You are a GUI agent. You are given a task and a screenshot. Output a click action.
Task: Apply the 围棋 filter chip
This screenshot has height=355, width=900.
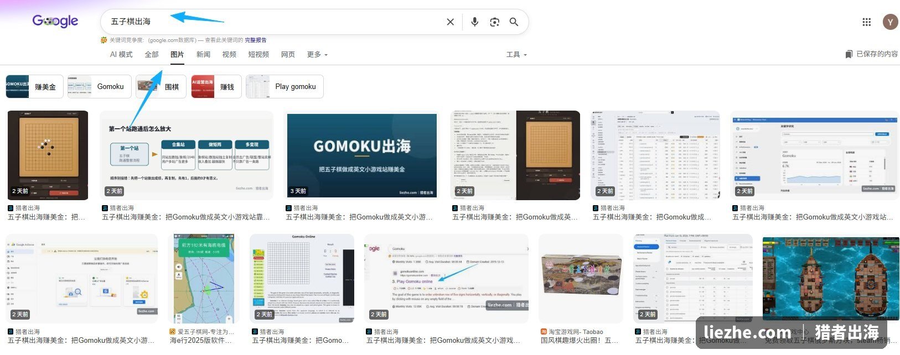pyautogui.click(x=161, y=86)
